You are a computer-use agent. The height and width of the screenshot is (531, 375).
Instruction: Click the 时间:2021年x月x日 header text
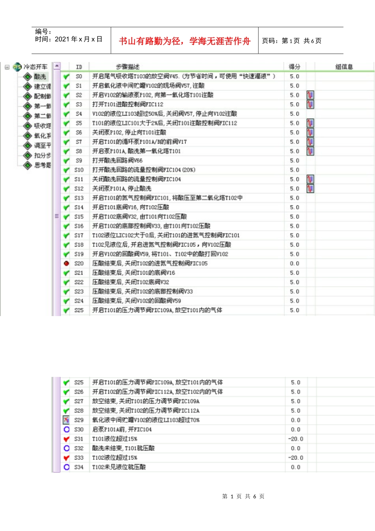coord(69,39)
